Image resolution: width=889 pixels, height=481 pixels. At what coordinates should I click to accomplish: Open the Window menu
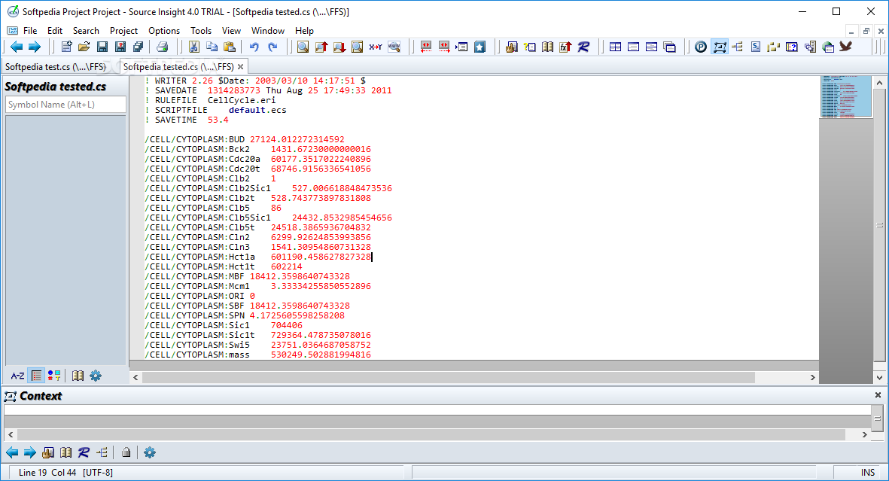(x=268, y=31)
